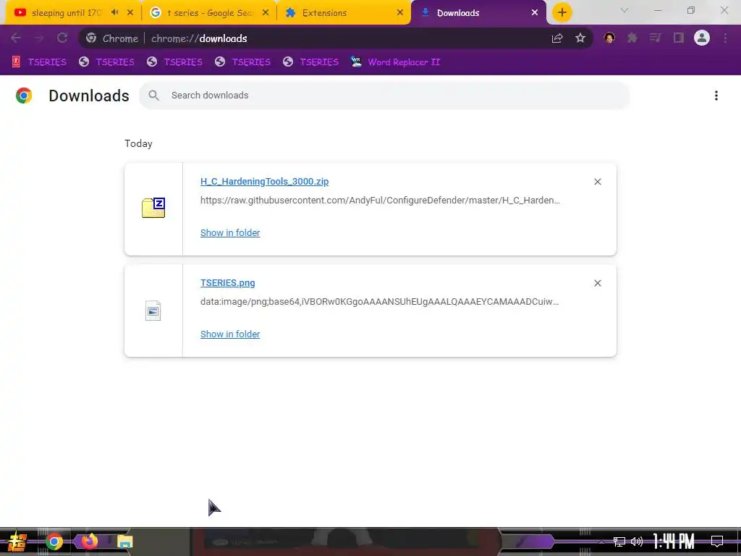The image size is (741, 556).
Task: Show H_C_HardeningTools_3000.zip in folder
Action: coord(230,232)
